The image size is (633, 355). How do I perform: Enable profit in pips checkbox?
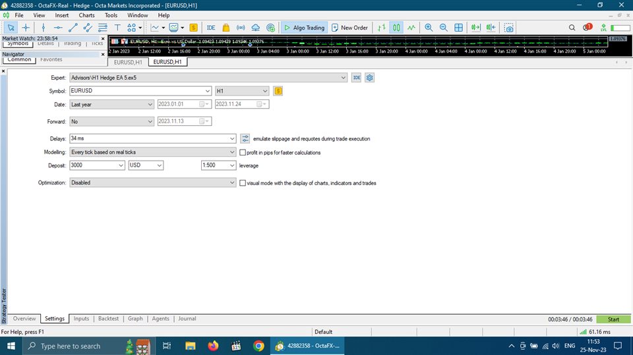(243, 153)
